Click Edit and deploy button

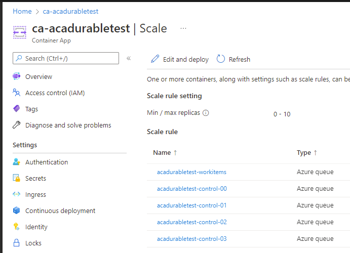[x=180, y=59]
